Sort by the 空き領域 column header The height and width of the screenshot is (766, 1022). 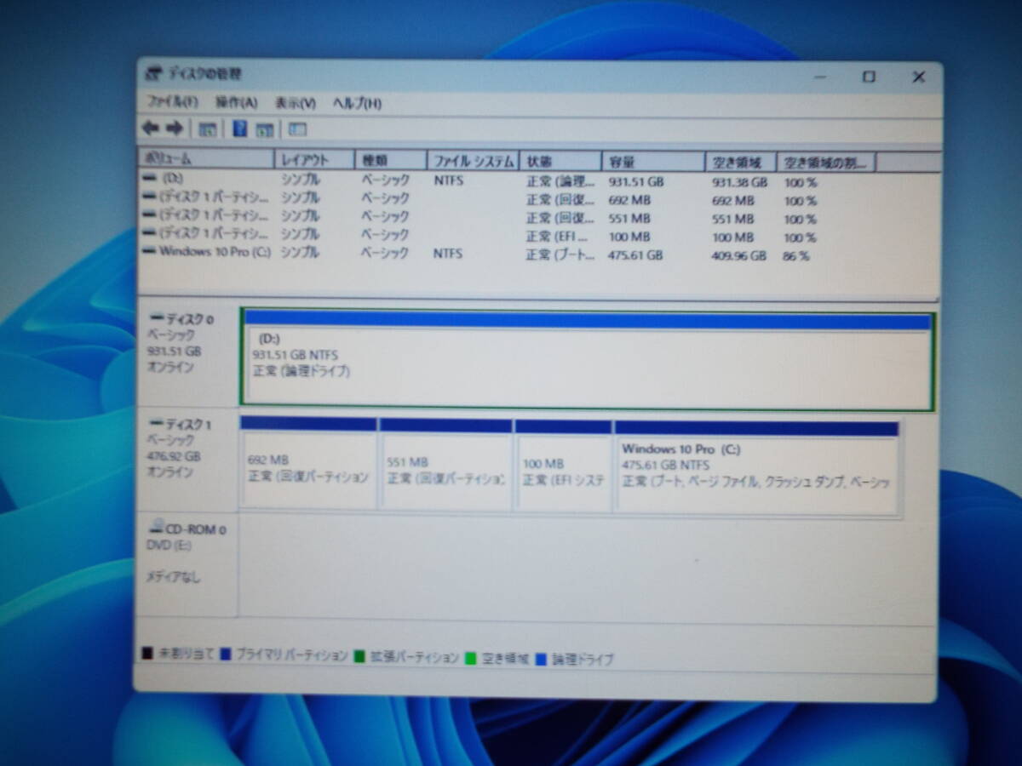click(x=742, y=162)
